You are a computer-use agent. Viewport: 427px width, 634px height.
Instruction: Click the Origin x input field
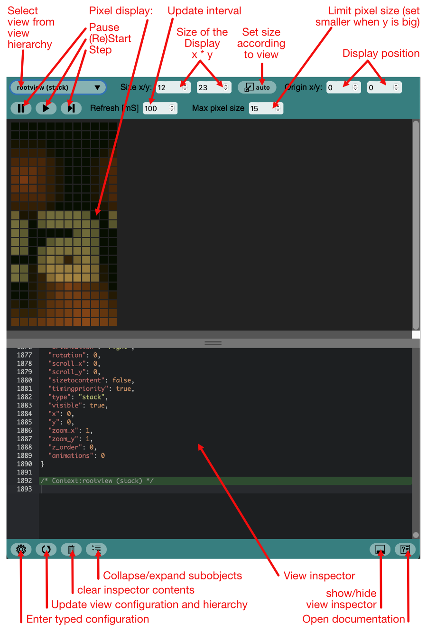pos(338,87)
